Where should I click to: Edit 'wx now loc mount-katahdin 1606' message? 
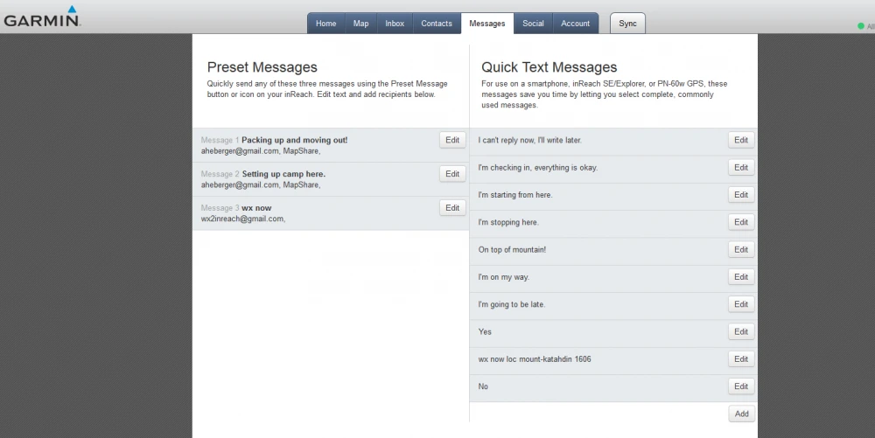[x=741, y=359]
